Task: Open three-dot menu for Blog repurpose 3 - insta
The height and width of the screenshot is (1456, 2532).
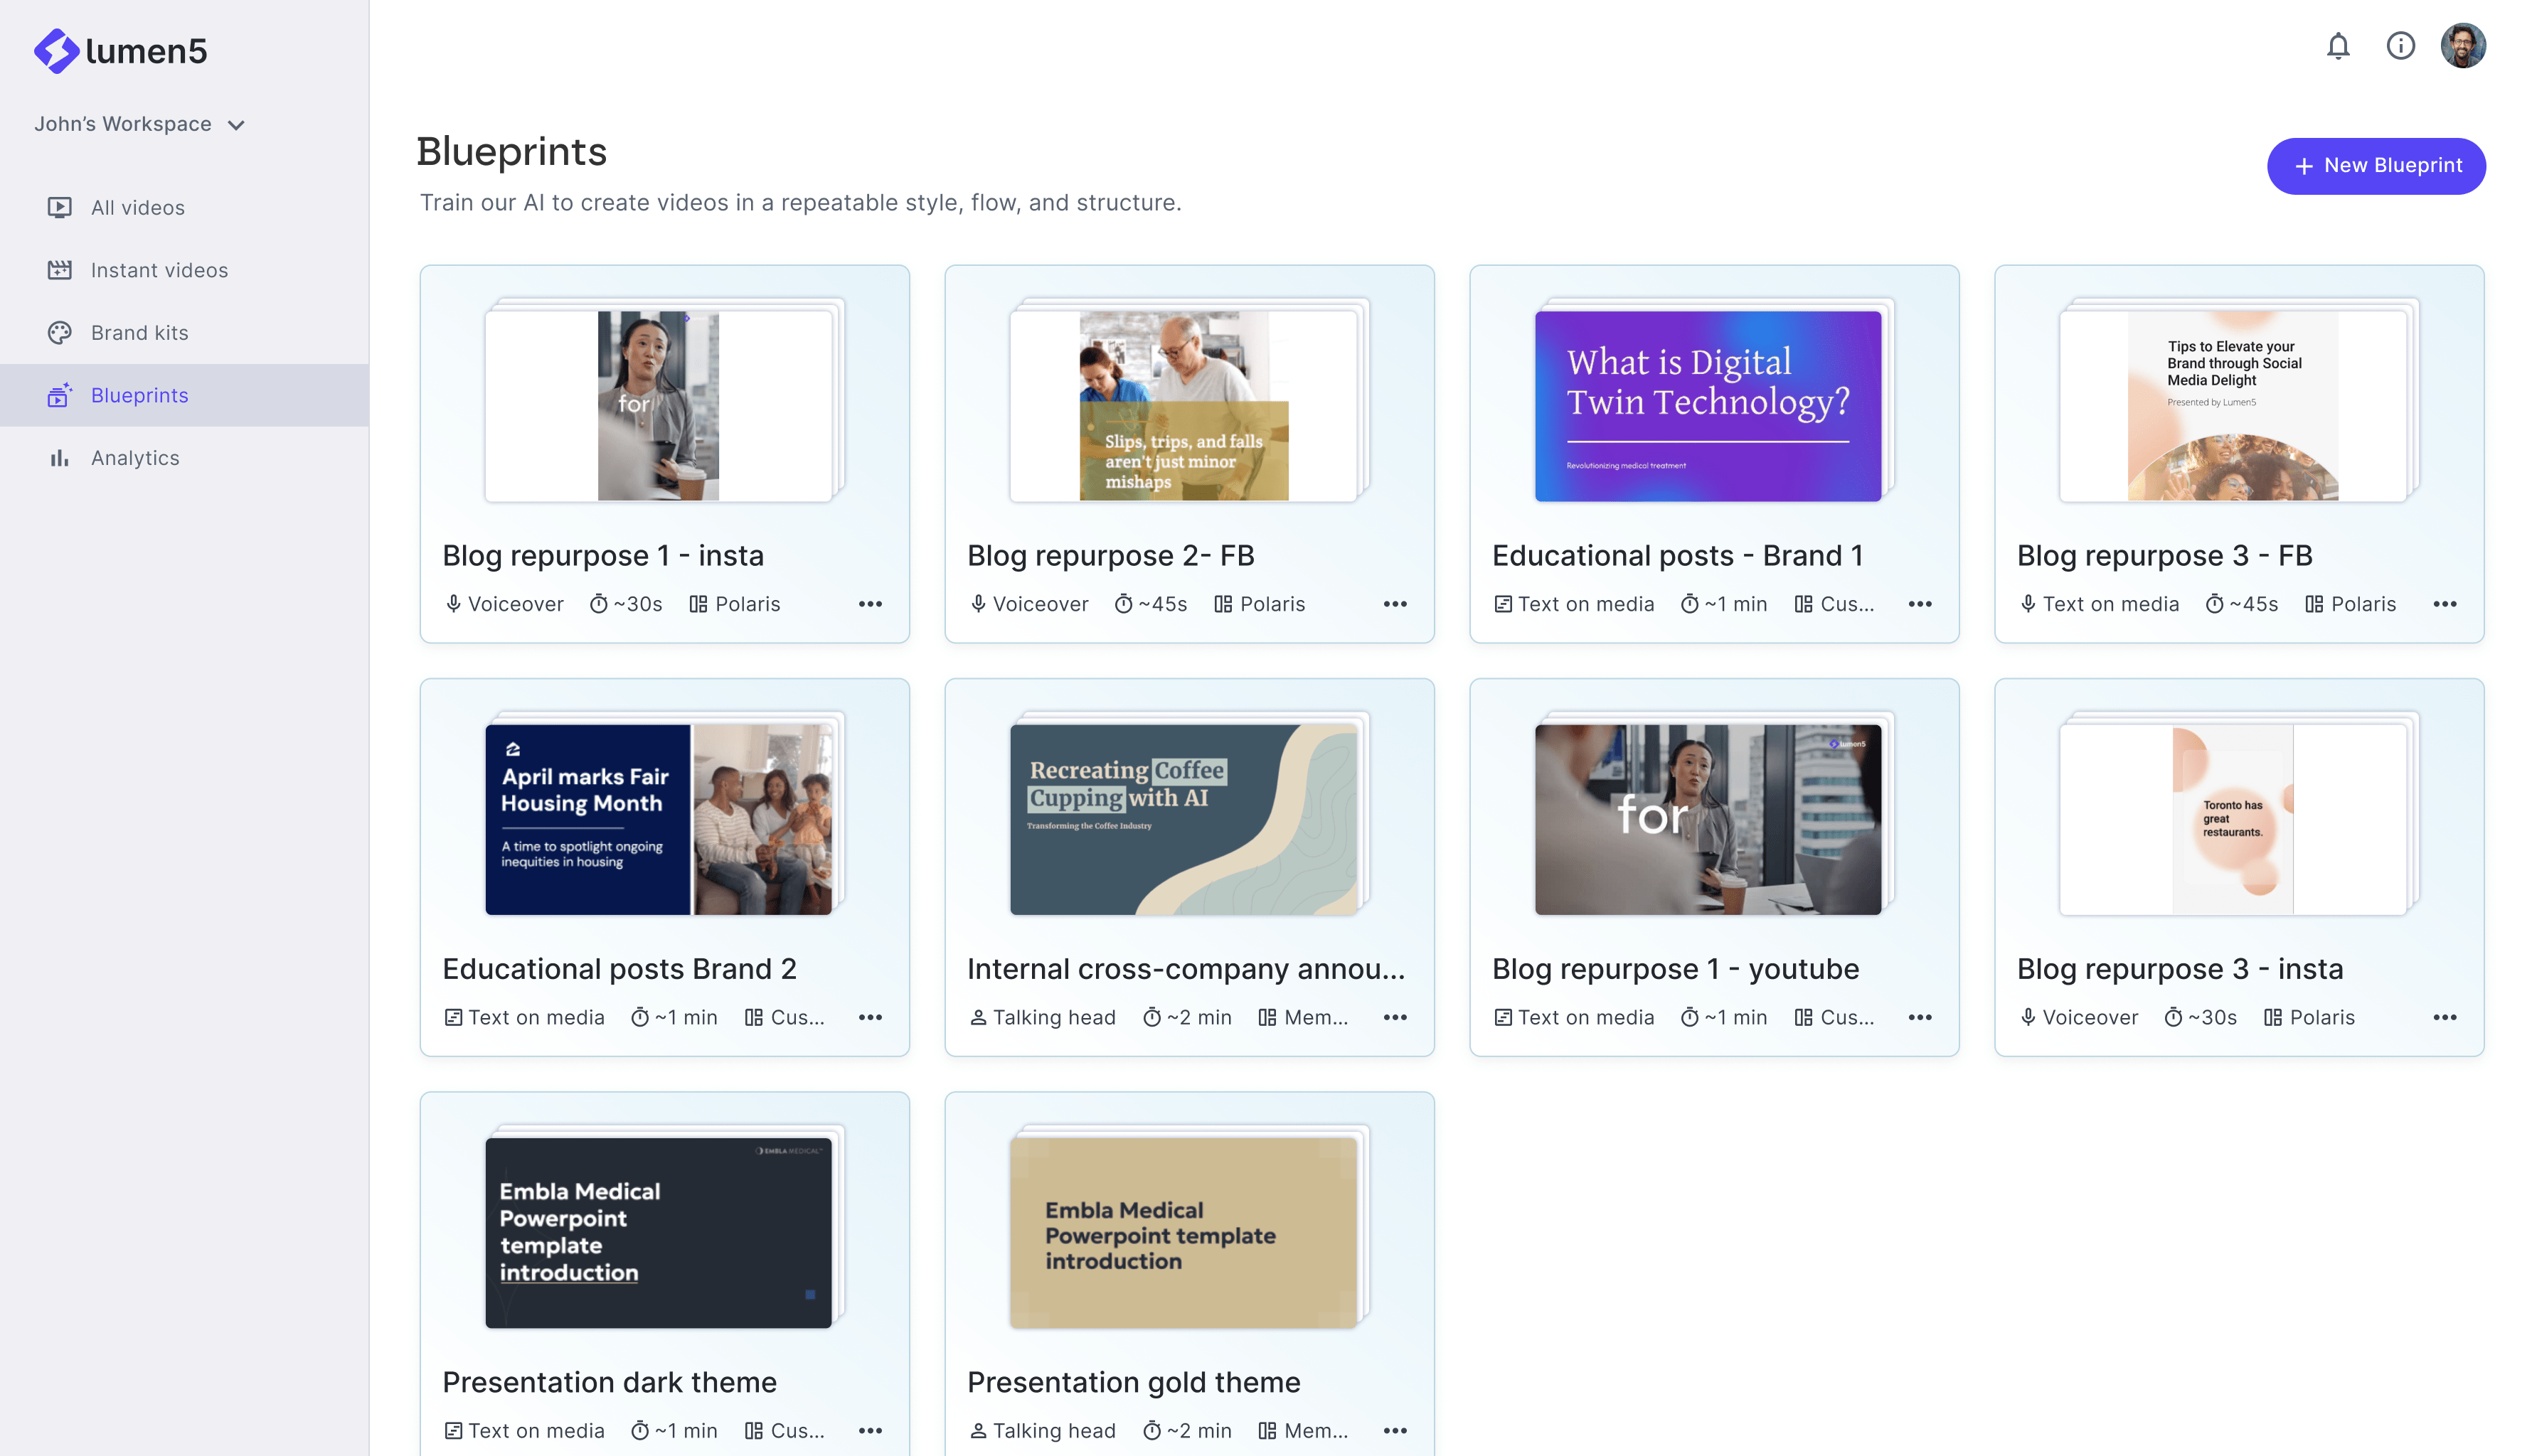Action: click(2444, 1017)
